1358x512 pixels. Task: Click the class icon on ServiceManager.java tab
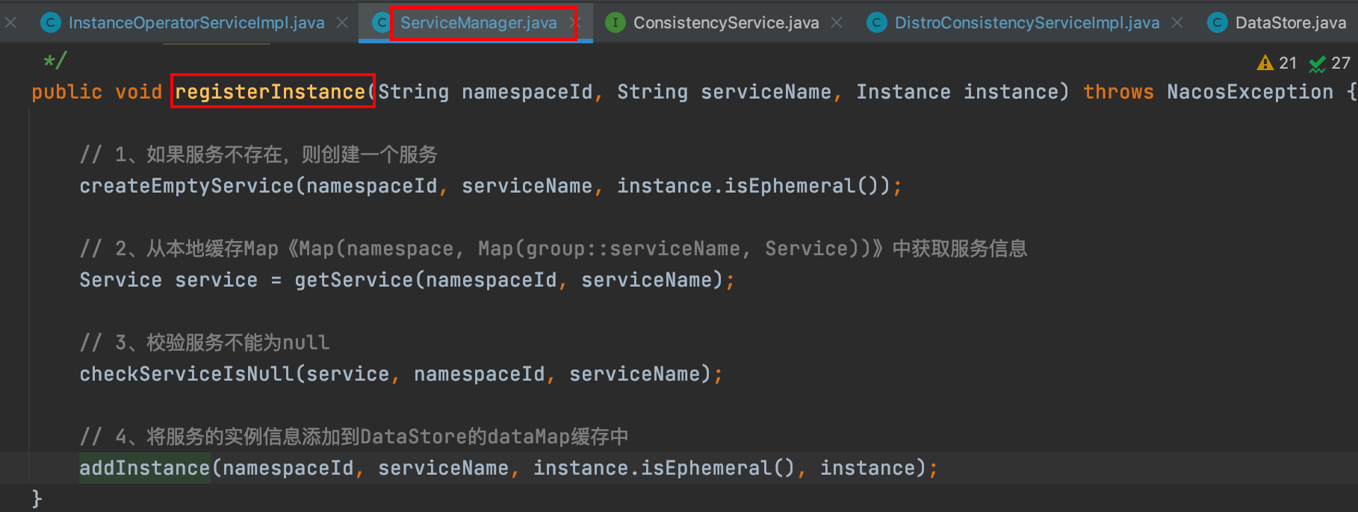[x=381, y=23]
